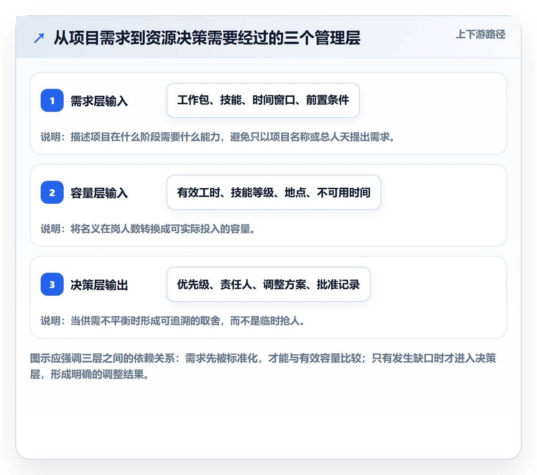The width and height of the screenshot is (537, 475).
Task: Select the 决策层输出 layer title
Action: (x=99, y=285)
